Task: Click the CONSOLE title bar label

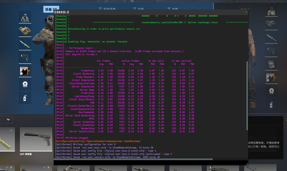Action: (x=62, y=12)
